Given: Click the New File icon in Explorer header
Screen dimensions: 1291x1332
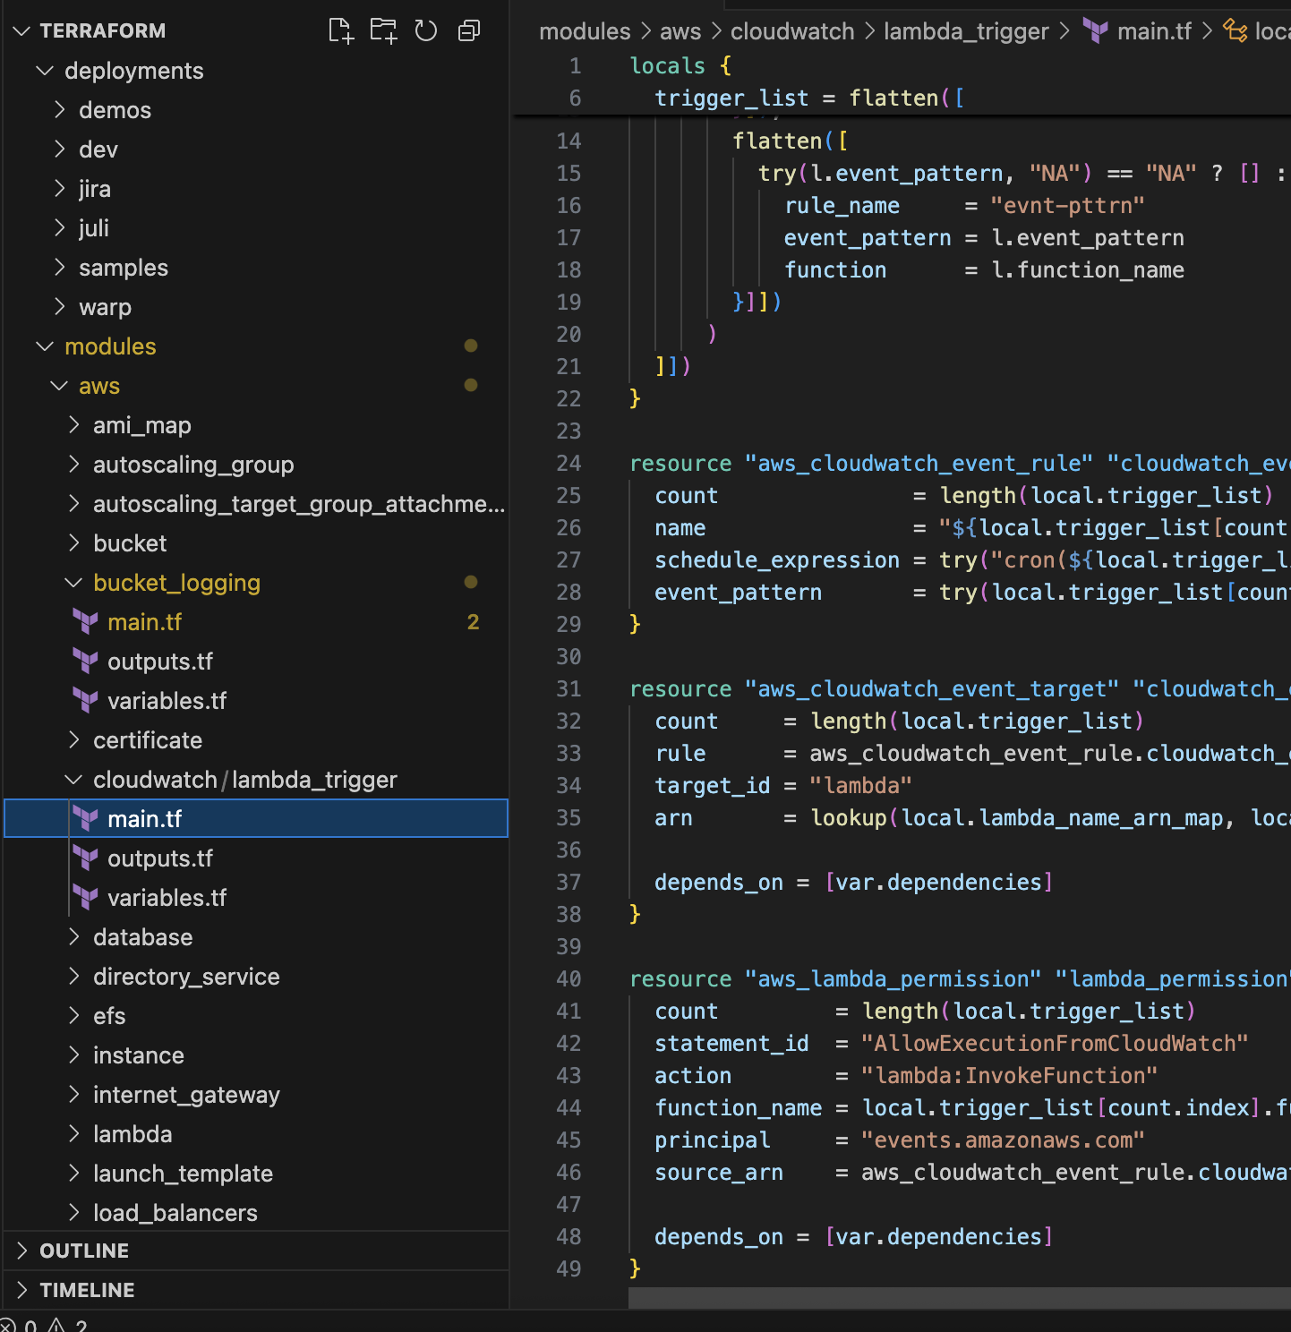Looking at the screenshot, I should pyautogui.click(x=340, y=31).
